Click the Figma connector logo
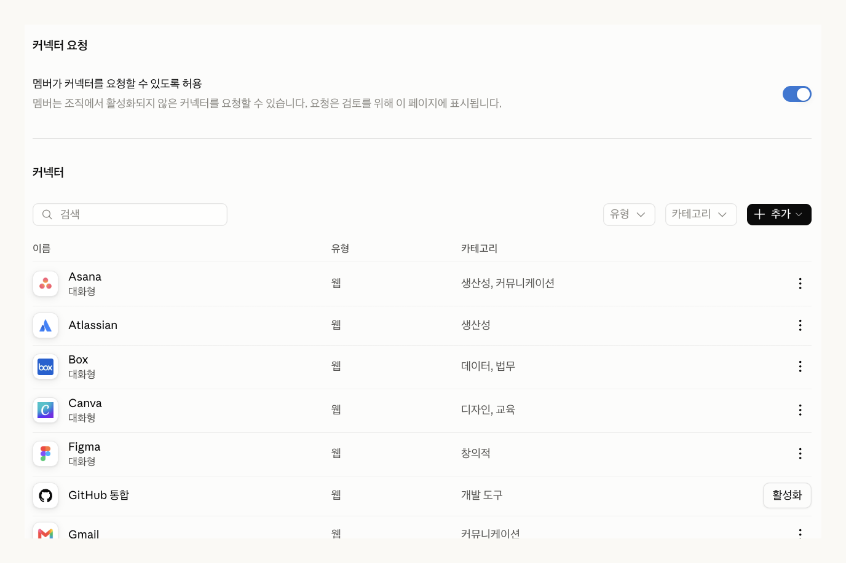 (x=45, y=454)
